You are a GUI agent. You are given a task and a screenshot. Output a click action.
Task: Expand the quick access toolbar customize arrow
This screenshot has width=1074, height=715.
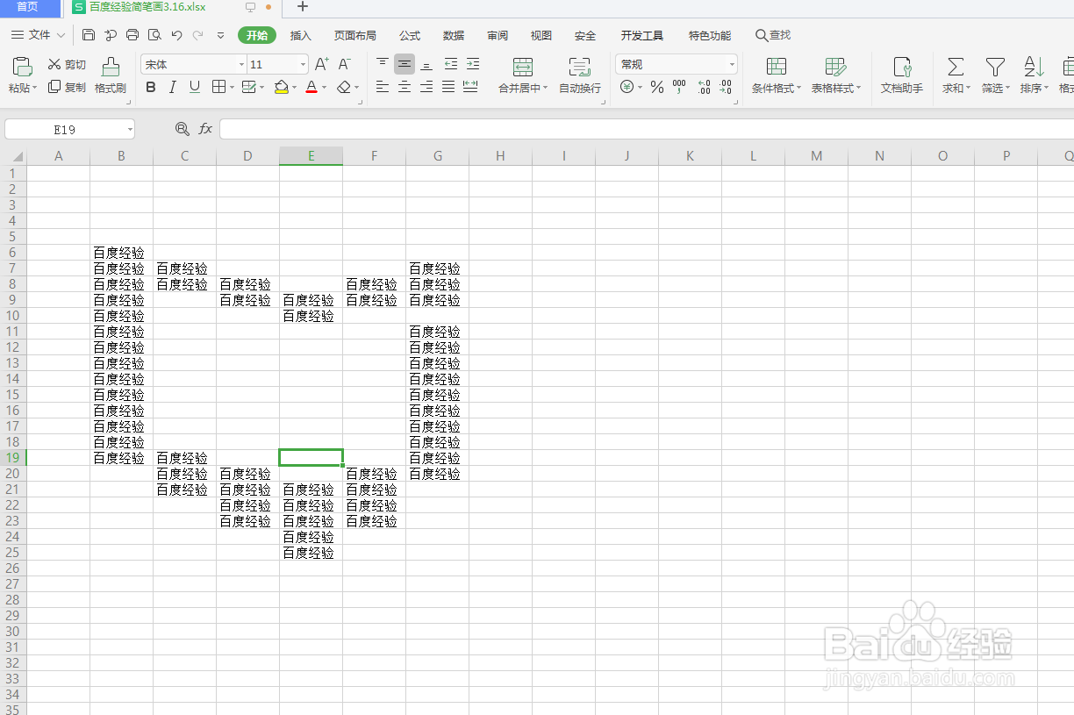220,35
